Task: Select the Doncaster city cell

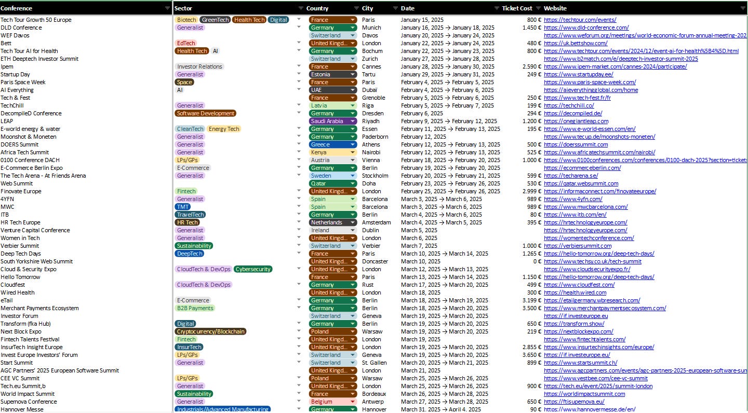Action: click(x=379, y=261)
